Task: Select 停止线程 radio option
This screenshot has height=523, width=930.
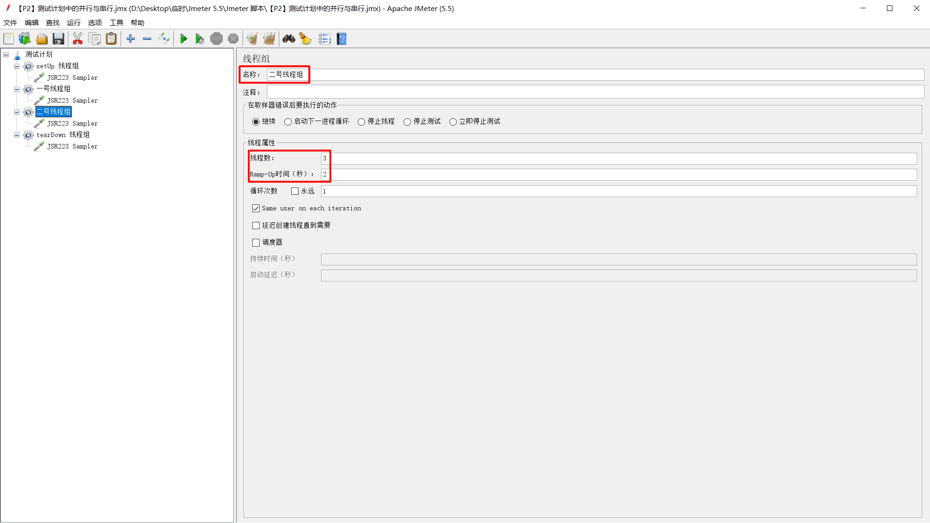Action: tap(361, 122)
